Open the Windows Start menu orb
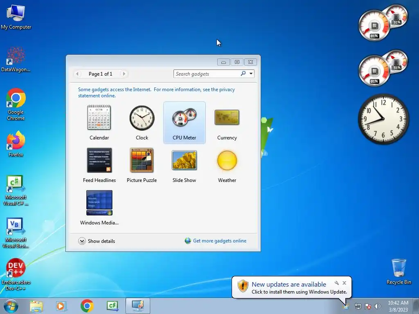 click(11, 306)
